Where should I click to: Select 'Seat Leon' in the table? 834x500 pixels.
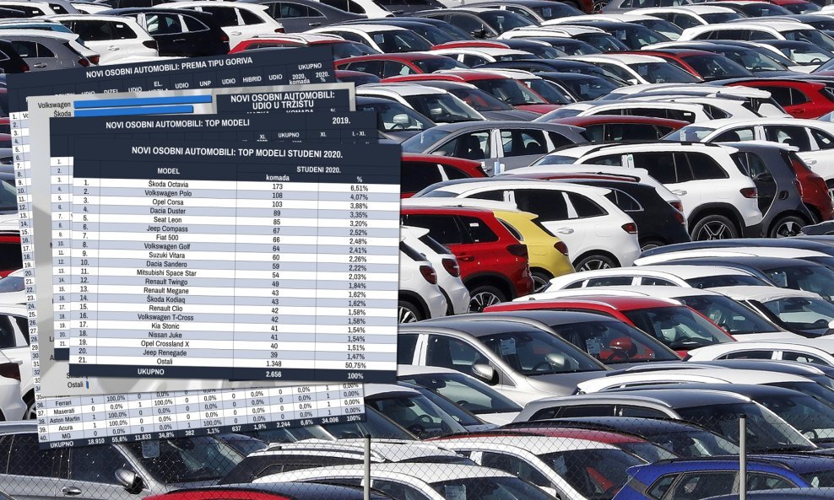(168, 220)
